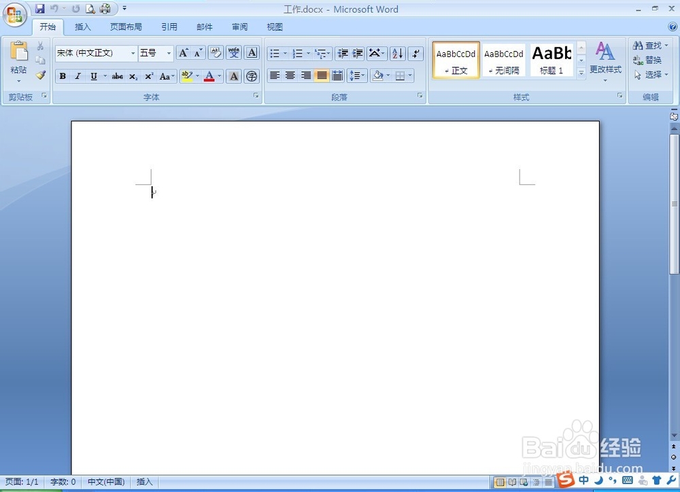This screenshot has width=680, height=492.
Task: Shrink font size with the smaller A button
Action: pos(198,53)
